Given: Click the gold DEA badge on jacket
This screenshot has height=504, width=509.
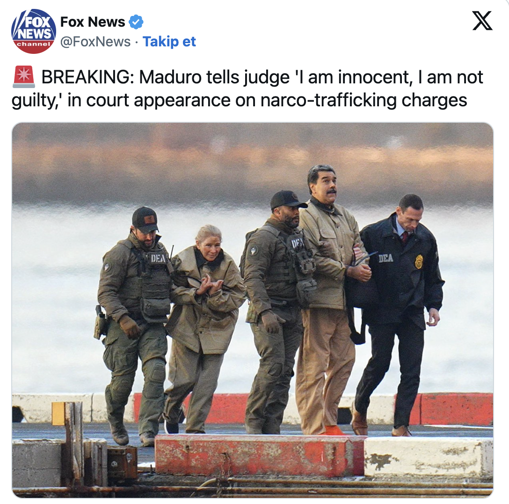Looking at the screenshot, I should pyautogui.click(x=419, y=261).
